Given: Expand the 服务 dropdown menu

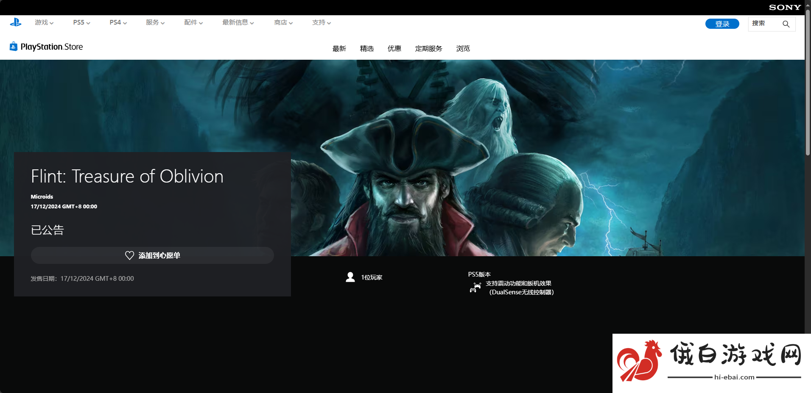Looking at the screenshot, I should 155,22.
